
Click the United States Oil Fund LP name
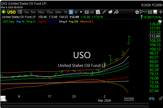(19, 17)
